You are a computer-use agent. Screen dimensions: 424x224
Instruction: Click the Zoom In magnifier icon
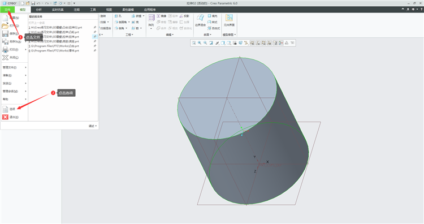(200, 43)
